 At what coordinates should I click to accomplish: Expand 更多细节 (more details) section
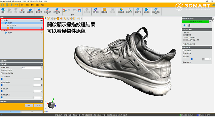[x=184, y=62]
